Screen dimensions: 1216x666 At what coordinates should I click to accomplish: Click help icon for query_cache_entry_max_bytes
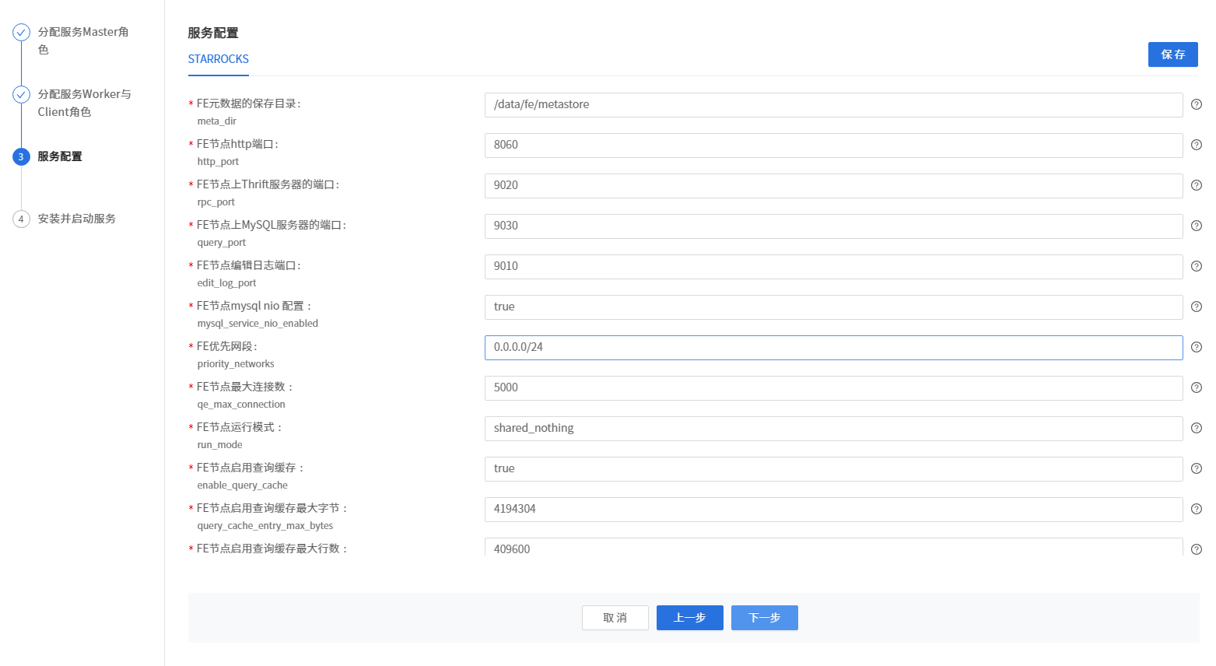[1197, 509]
